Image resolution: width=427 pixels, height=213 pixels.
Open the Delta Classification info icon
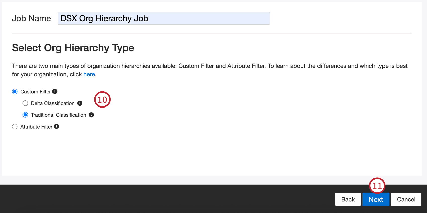80,103
